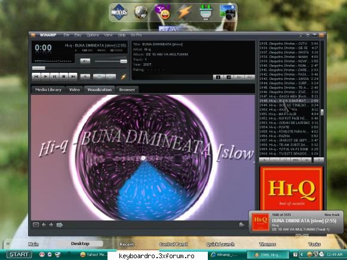Adjust the volume slider handle
The width and height of the screenshot is (347, 260).
124,61
